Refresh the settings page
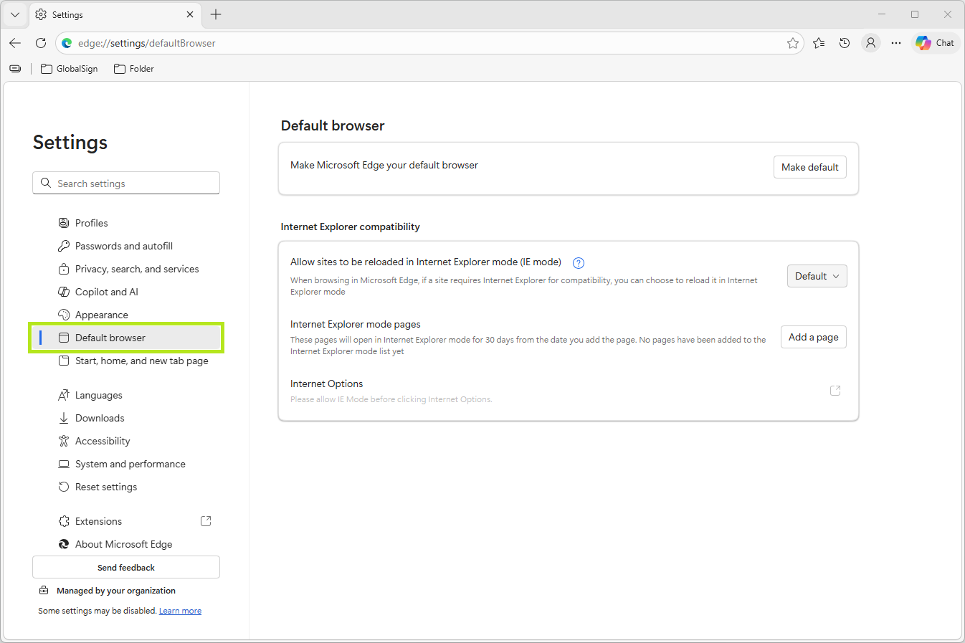 [x=41, y=43]
